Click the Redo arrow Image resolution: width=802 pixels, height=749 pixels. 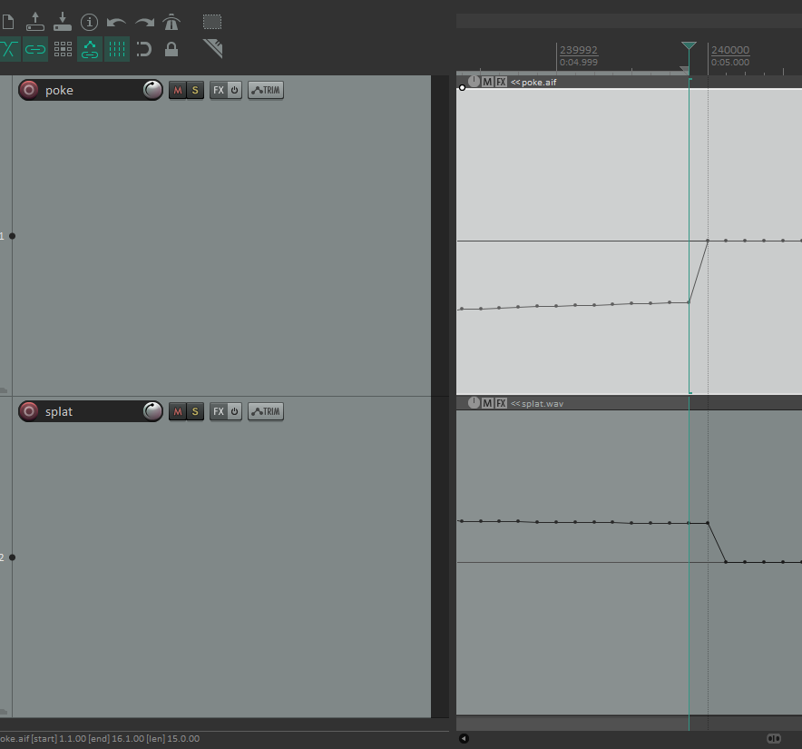(144, 22)
